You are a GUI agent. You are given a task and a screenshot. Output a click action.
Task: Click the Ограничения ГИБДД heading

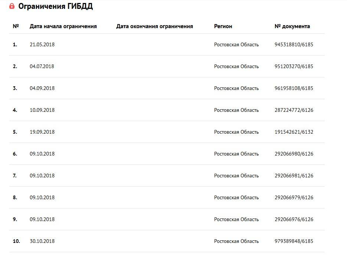tap(56, 6)
